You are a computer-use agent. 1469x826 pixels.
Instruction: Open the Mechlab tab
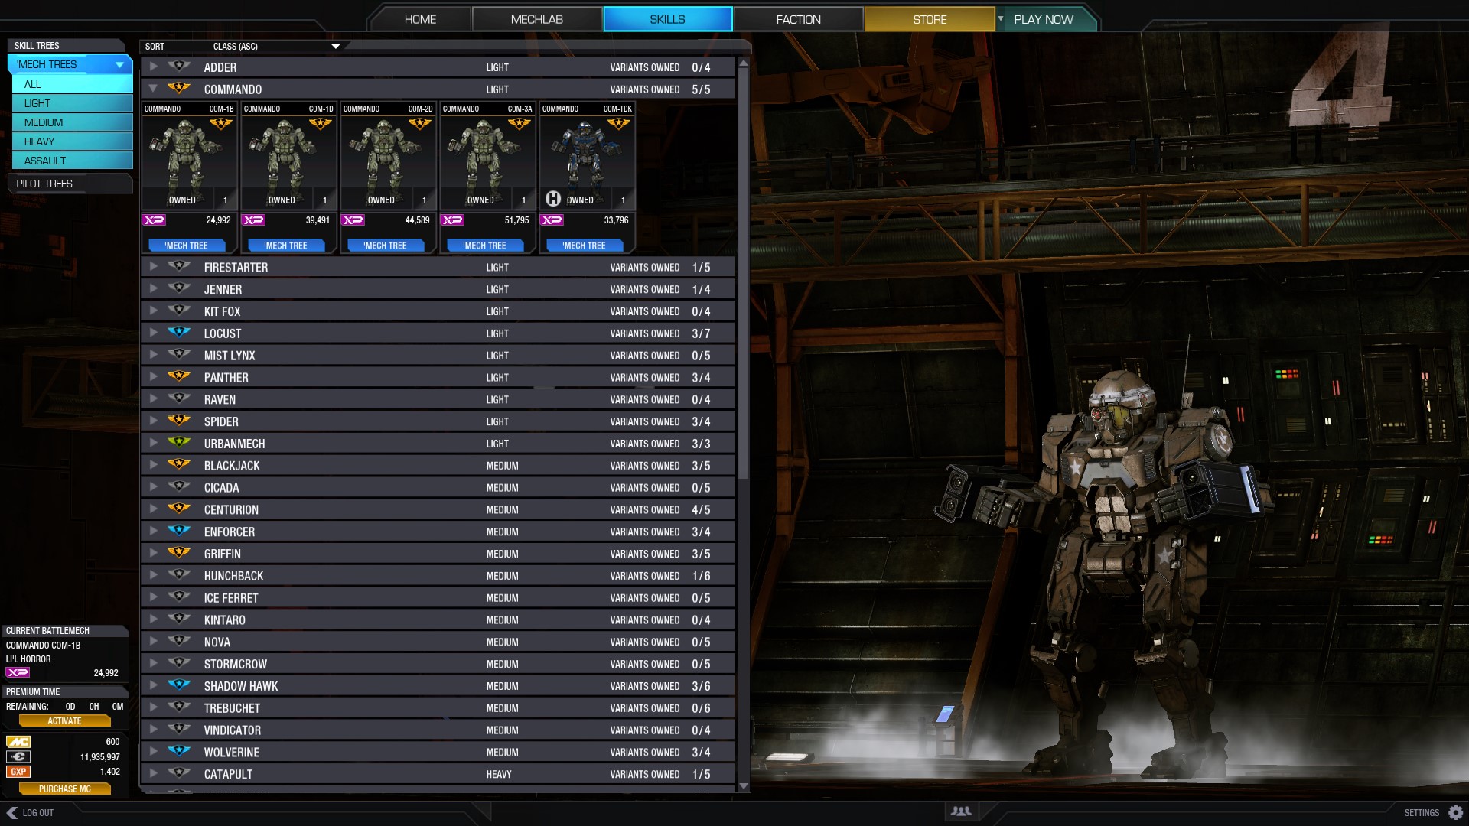tap(537, 19)
